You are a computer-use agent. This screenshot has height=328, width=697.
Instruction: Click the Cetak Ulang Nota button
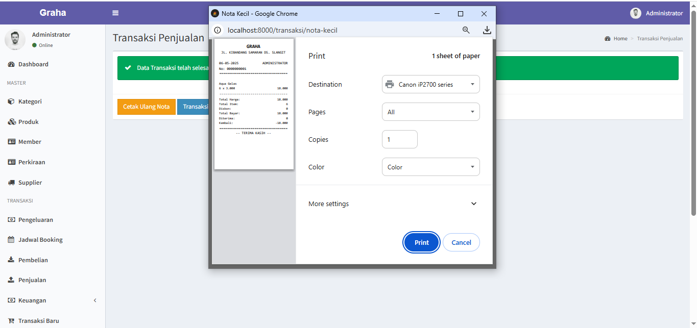coord(147,107)
